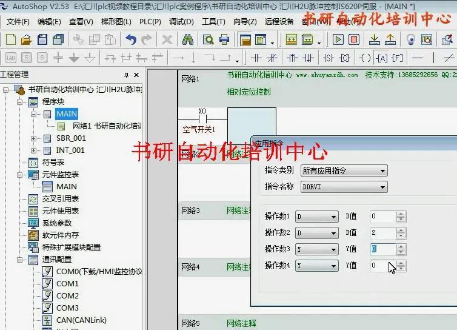Screen dimensions: 457x330
Task: Open 查看(V) menu
Action: click(81, 22)
